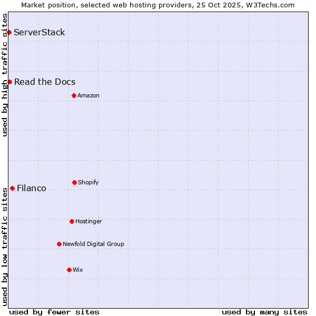Click the Hostinger label text
The width and height of the screenshot is (316, 316).
pos(88,221)
